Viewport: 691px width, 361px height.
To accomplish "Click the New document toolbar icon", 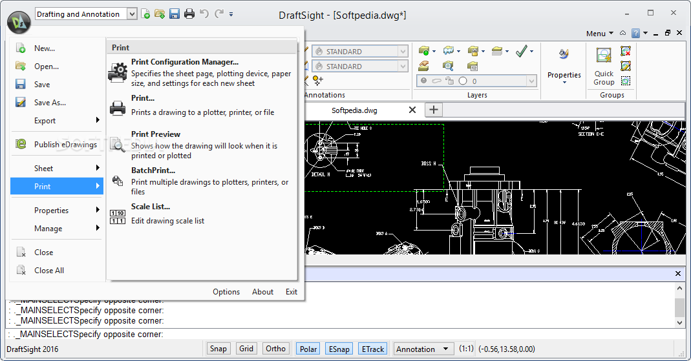I will coord(145,14).
